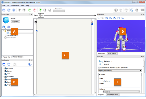Click flow diagram vertical scrollbar
Image resolution: width=146 pixels, height=99 pixels.
(x=95, y=56)
